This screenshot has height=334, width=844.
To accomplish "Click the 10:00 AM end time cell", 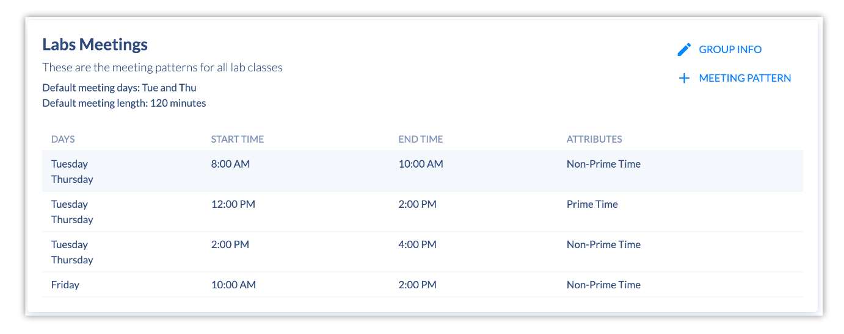I will (x=421, y=164).
